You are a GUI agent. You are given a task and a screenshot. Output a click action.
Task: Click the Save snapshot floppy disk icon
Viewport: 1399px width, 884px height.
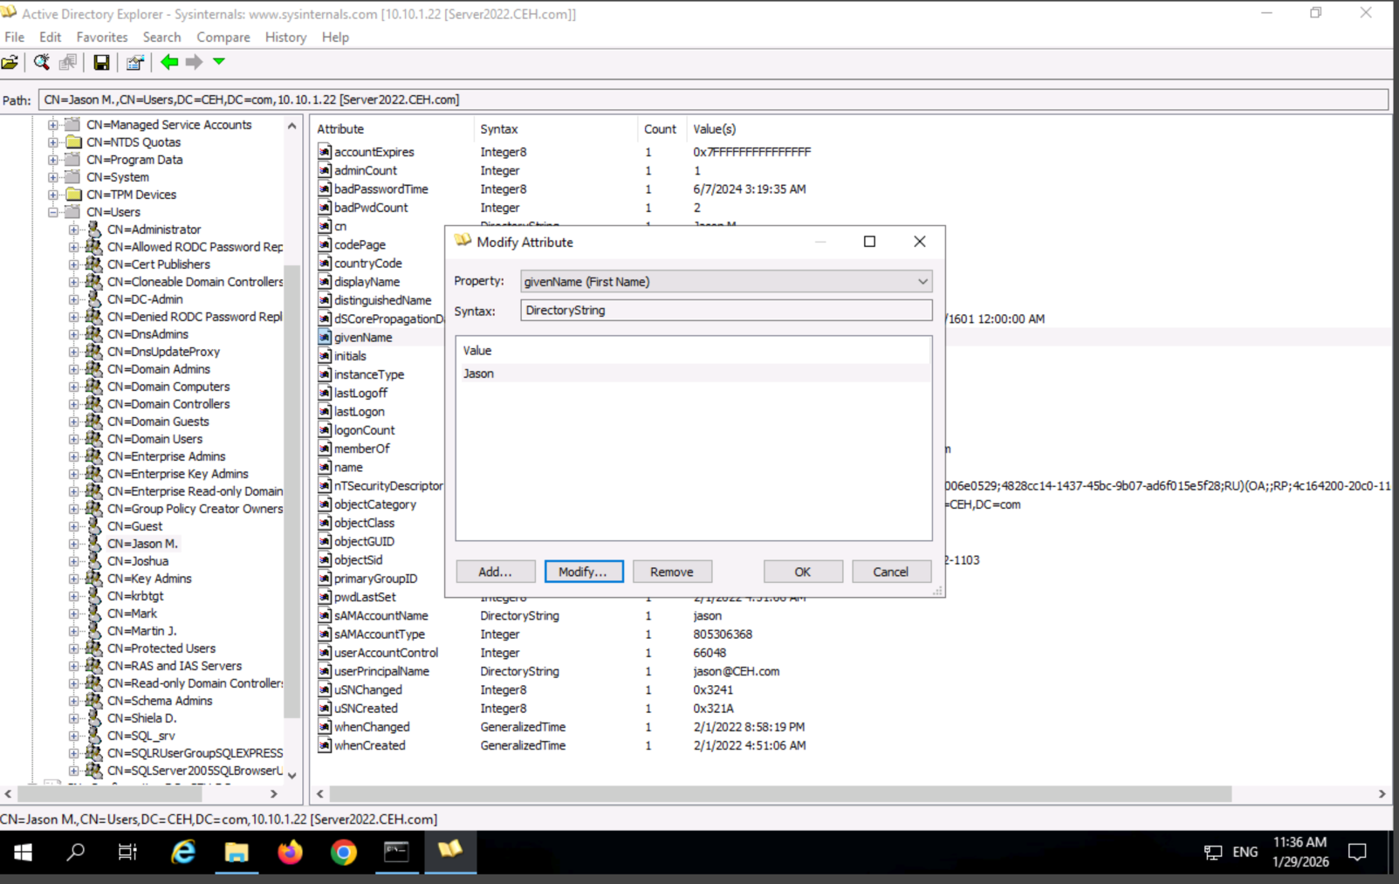[x=101, y=62]
